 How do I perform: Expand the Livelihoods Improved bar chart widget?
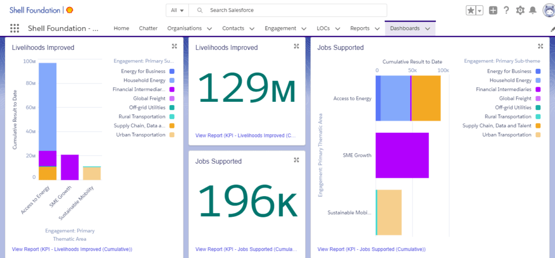tap(174, 46)
